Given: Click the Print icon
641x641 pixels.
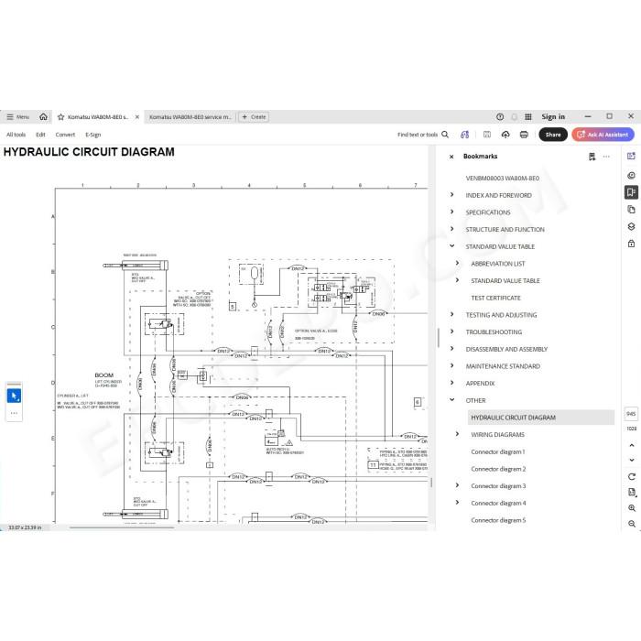Looking at the screenshot, I should [524, 135].
